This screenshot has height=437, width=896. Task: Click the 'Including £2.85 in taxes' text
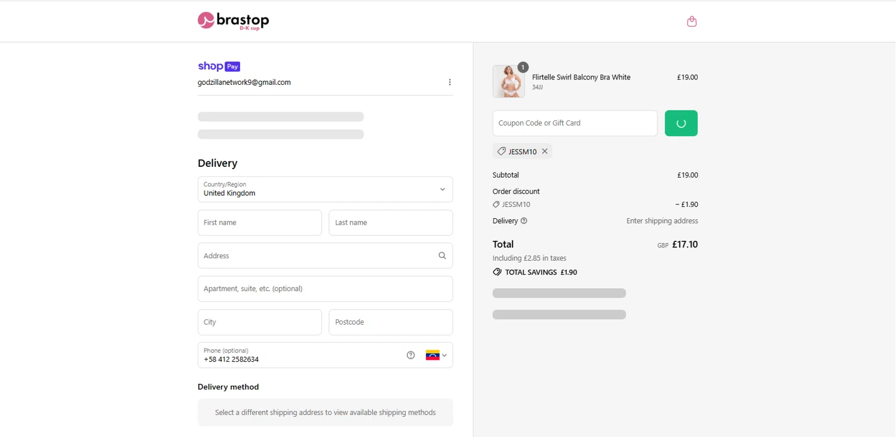(529, 258)
